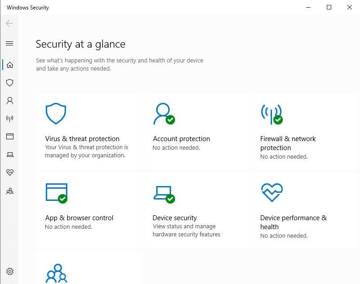This screenshot has height=284, width=360.
Task: Select the Device security laptop sidebar icon
Action: [x=9, y=155]
